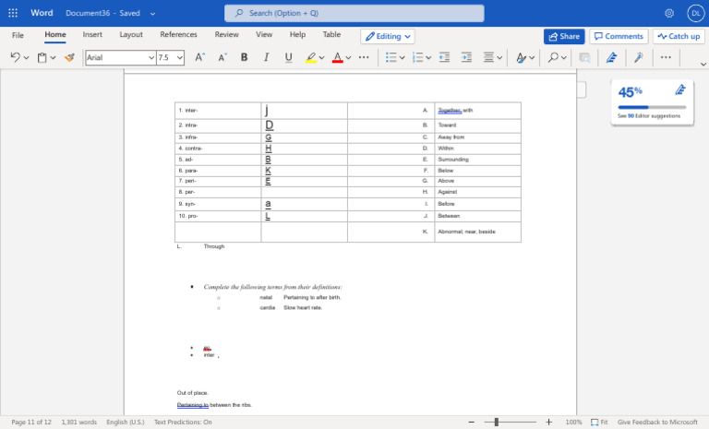Toggle Italic formatting
The height and width of the screenshot is (429, 709).
pyautogui.click(x=266, y=57)
